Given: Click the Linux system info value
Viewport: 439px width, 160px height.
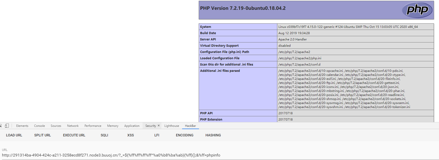Looking at the screenshot, I should pyautogui.click(x=348, y=27).
